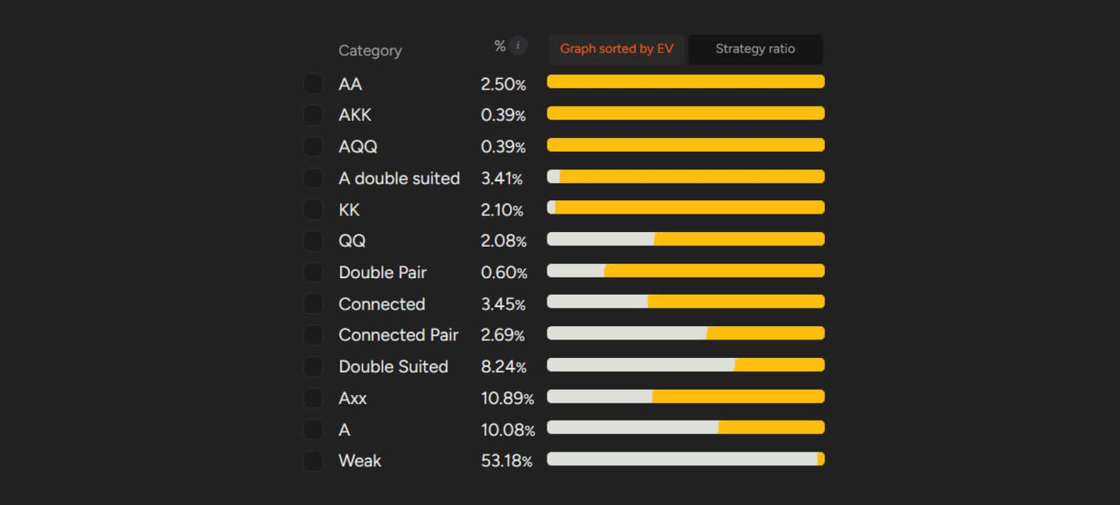Toggle the Double Pair checkbox

tap(313, 272)
